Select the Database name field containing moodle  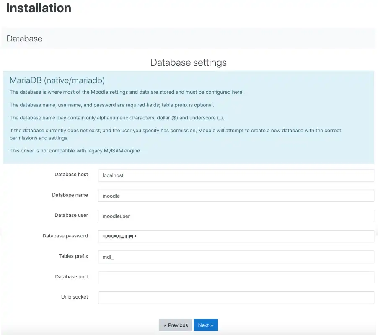click(x=236, y=196)
